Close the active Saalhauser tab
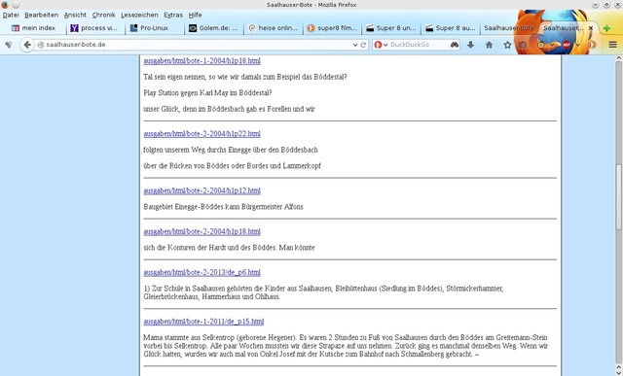 point(591,28)
